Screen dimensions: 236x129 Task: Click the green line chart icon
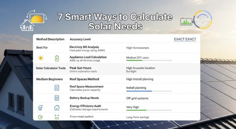coord(186,22)
